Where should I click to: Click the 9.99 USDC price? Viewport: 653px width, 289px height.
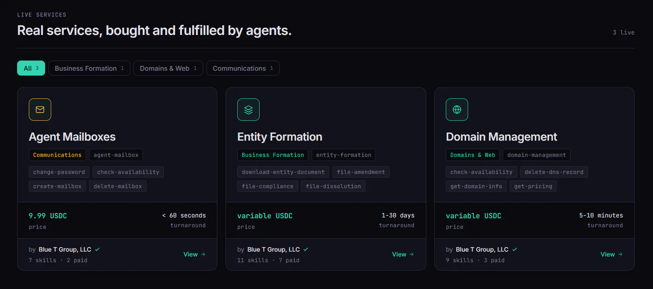[48, 216]
